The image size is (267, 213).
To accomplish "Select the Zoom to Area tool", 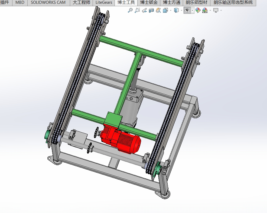I will click(137, 10).
